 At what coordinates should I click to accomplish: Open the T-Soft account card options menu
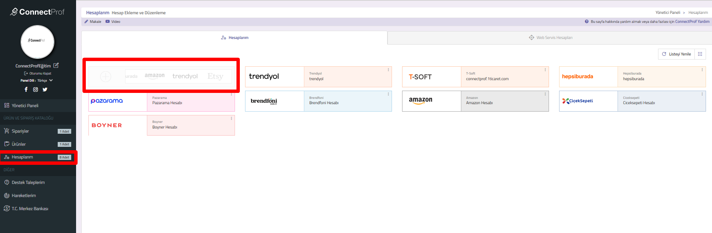[x=545, y=70]
